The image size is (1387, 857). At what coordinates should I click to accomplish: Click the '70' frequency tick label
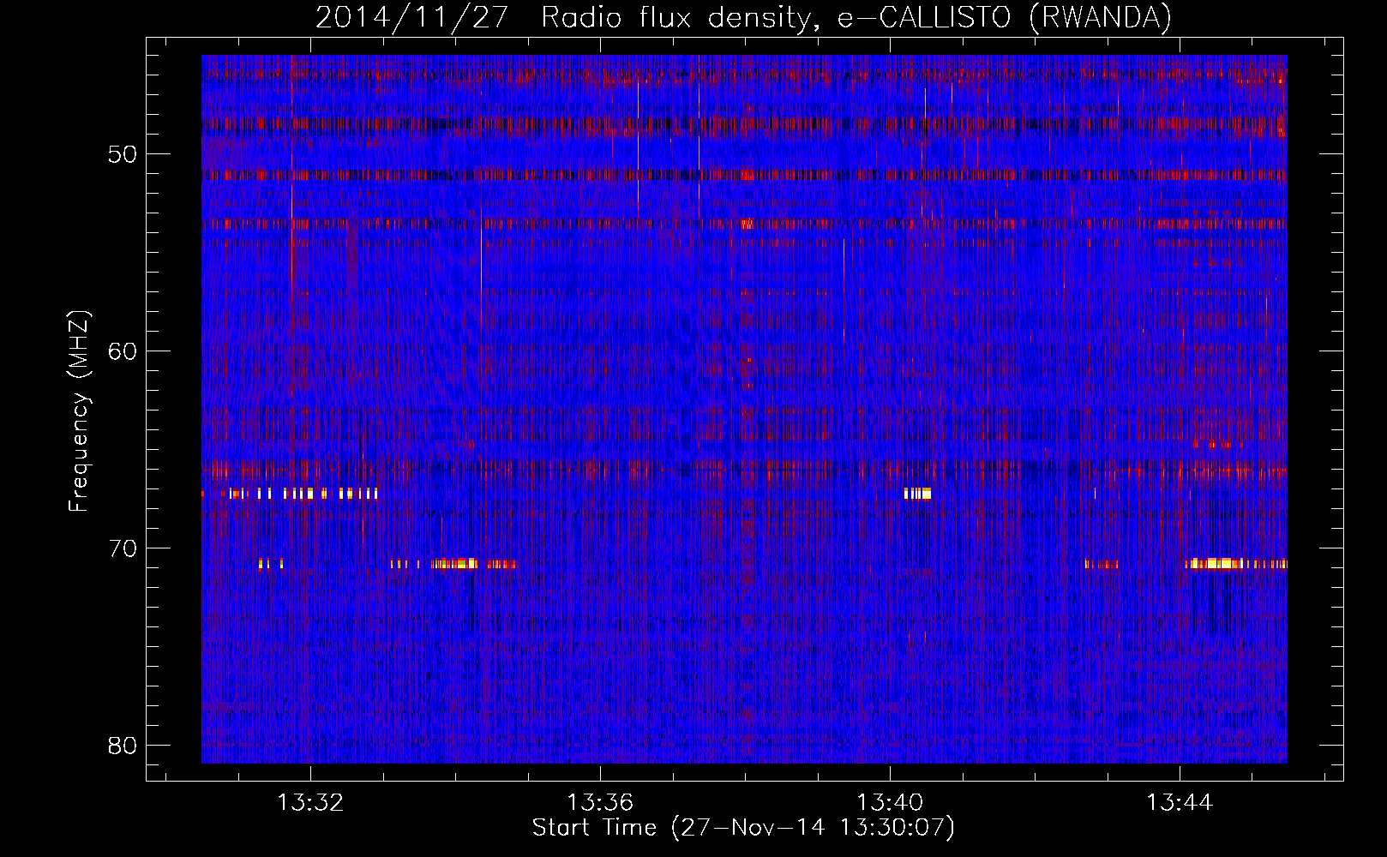[123, 548]
